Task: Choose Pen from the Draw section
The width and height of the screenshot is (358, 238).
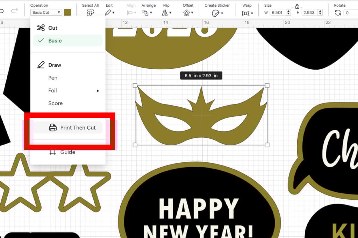Action: click(x=53, y=78)
